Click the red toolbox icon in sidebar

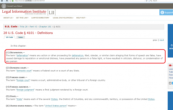pos(170,65)
